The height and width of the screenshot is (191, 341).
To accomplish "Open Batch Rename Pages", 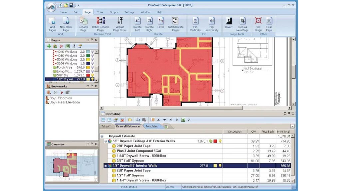I will (101, 24).
